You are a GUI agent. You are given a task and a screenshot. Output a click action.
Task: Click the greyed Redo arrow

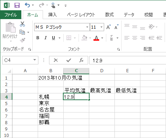(42, 5)
